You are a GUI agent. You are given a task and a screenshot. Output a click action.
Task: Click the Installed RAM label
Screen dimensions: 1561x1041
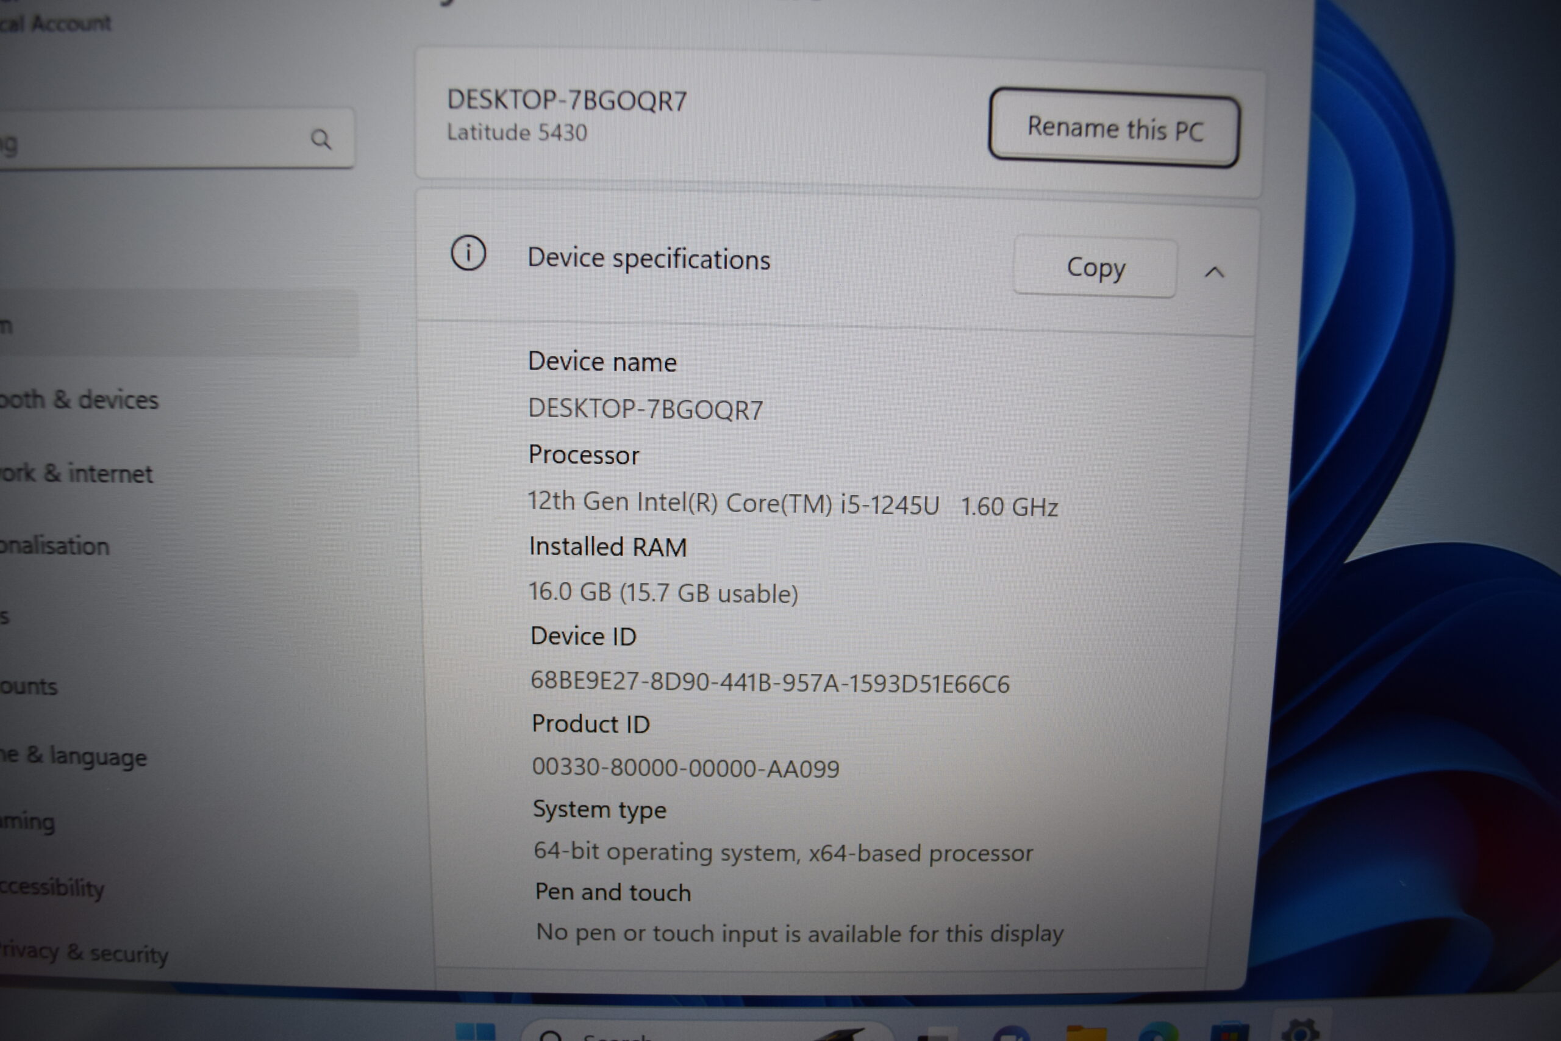[x=608, y=546]
